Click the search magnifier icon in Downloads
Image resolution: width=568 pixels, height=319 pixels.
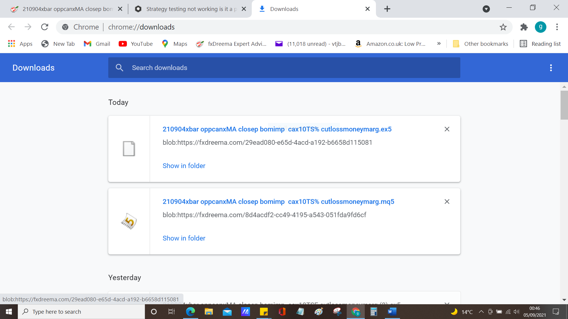pyautogui.click(x=119, y=68)
